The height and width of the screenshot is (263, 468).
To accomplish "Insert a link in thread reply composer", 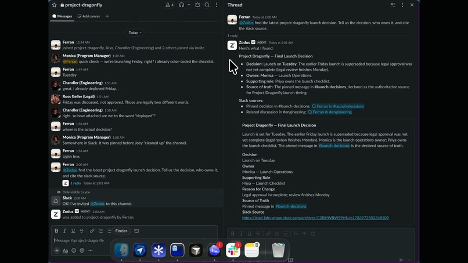I will pos(268,233).
